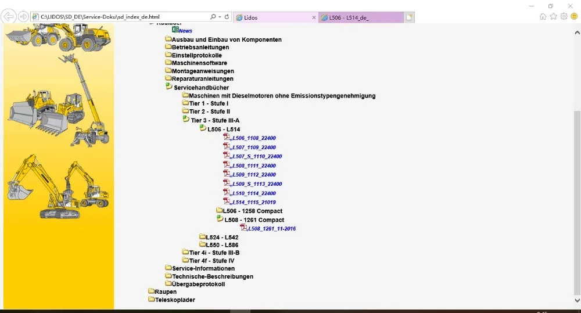Image resolution: width=581 pixels, height=313 pixels.
Task: Open the News Excel file icon
Action: click(175, 30)
